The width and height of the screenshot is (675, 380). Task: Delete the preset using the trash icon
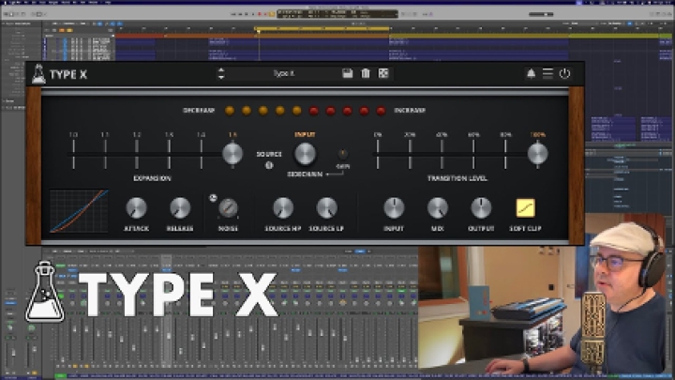[366, 73]
